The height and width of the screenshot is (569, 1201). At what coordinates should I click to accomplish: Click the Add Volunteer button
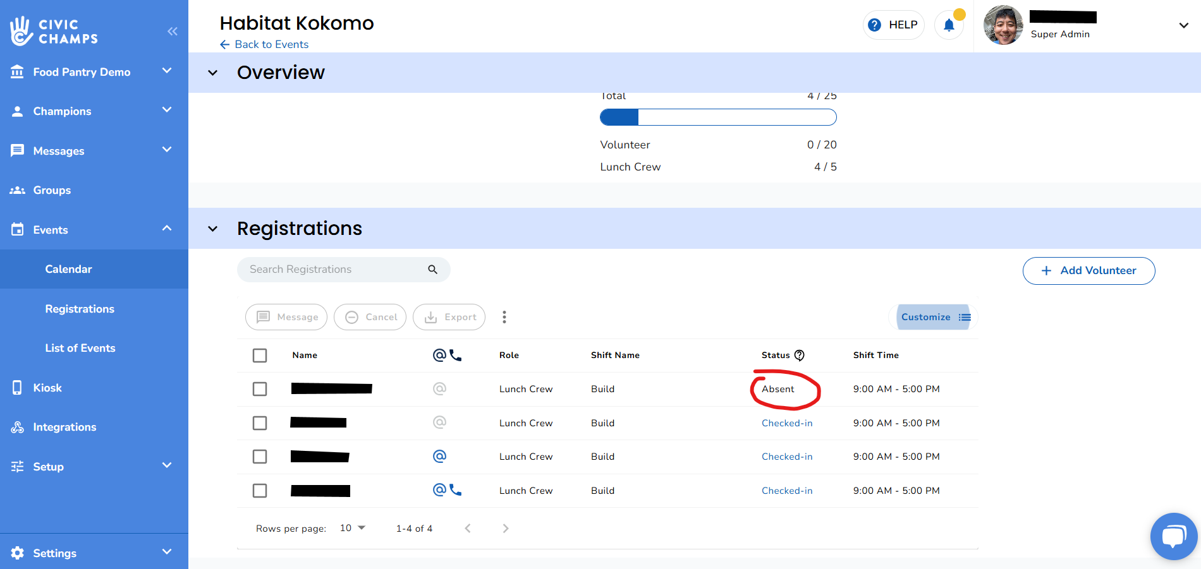tap(1088, 270)
